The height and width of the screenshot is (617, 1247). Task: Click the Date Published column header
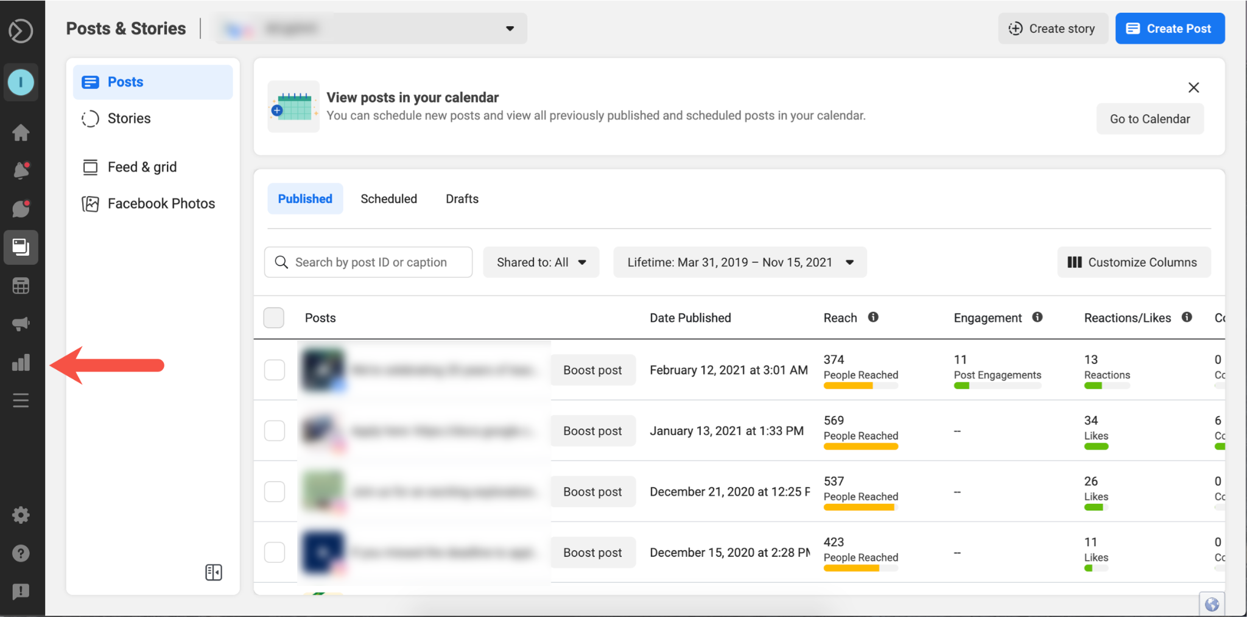click(690, 318)
